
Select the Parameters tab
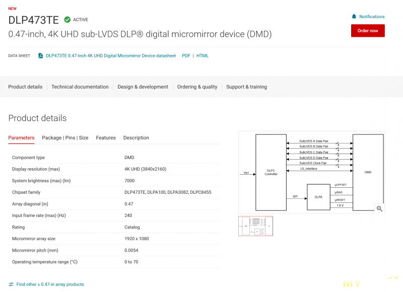click(x=21, y=137)
